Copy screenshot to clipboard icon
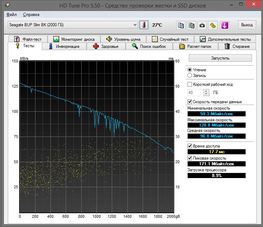The height and width of the screenshot is (227, 263). coord(191,26)
